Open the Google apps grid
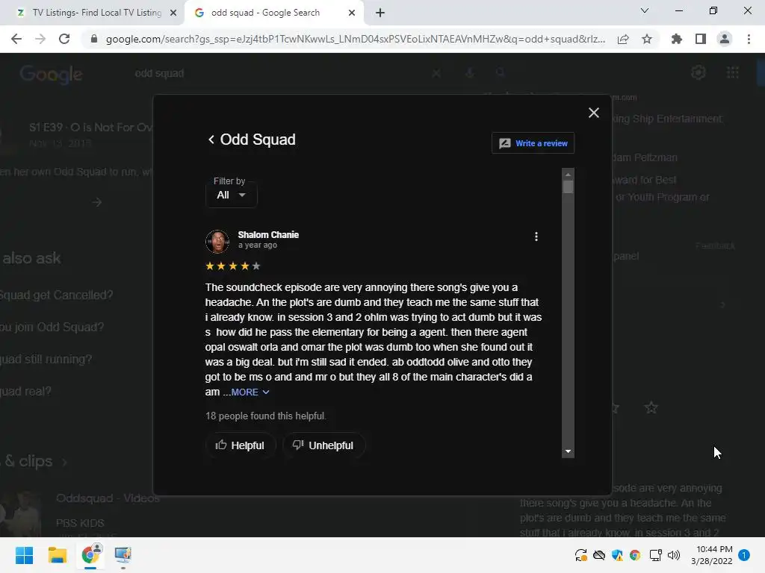The height and width of the screenshot is (573, 765). [x=733, y=72]
